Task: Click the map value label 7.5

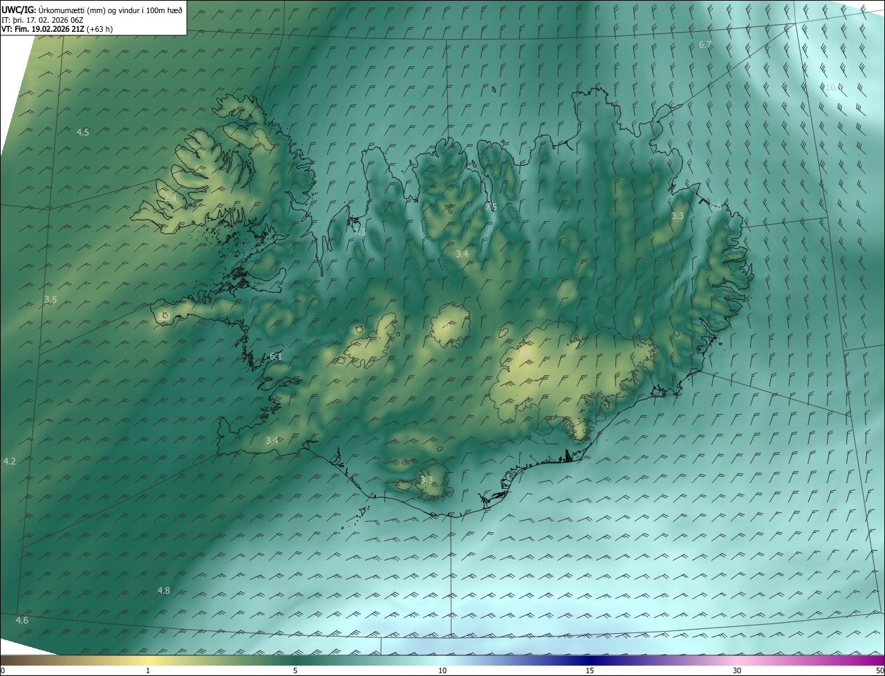Action: [491, 207]
